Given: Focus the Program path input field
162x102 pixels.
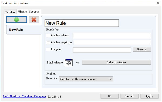Looking at the screenshot, I should pyautogui.click(x=102, y=50).
